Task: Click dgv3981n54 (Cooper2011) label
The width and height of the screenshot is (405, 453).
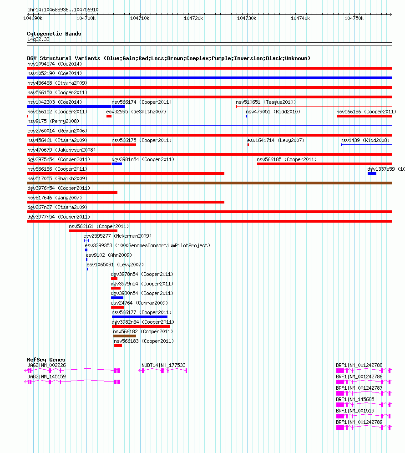Action: [x=143, y=159]
